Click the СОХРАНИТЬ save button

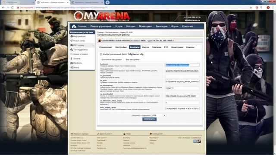click(x=149, y=119)
